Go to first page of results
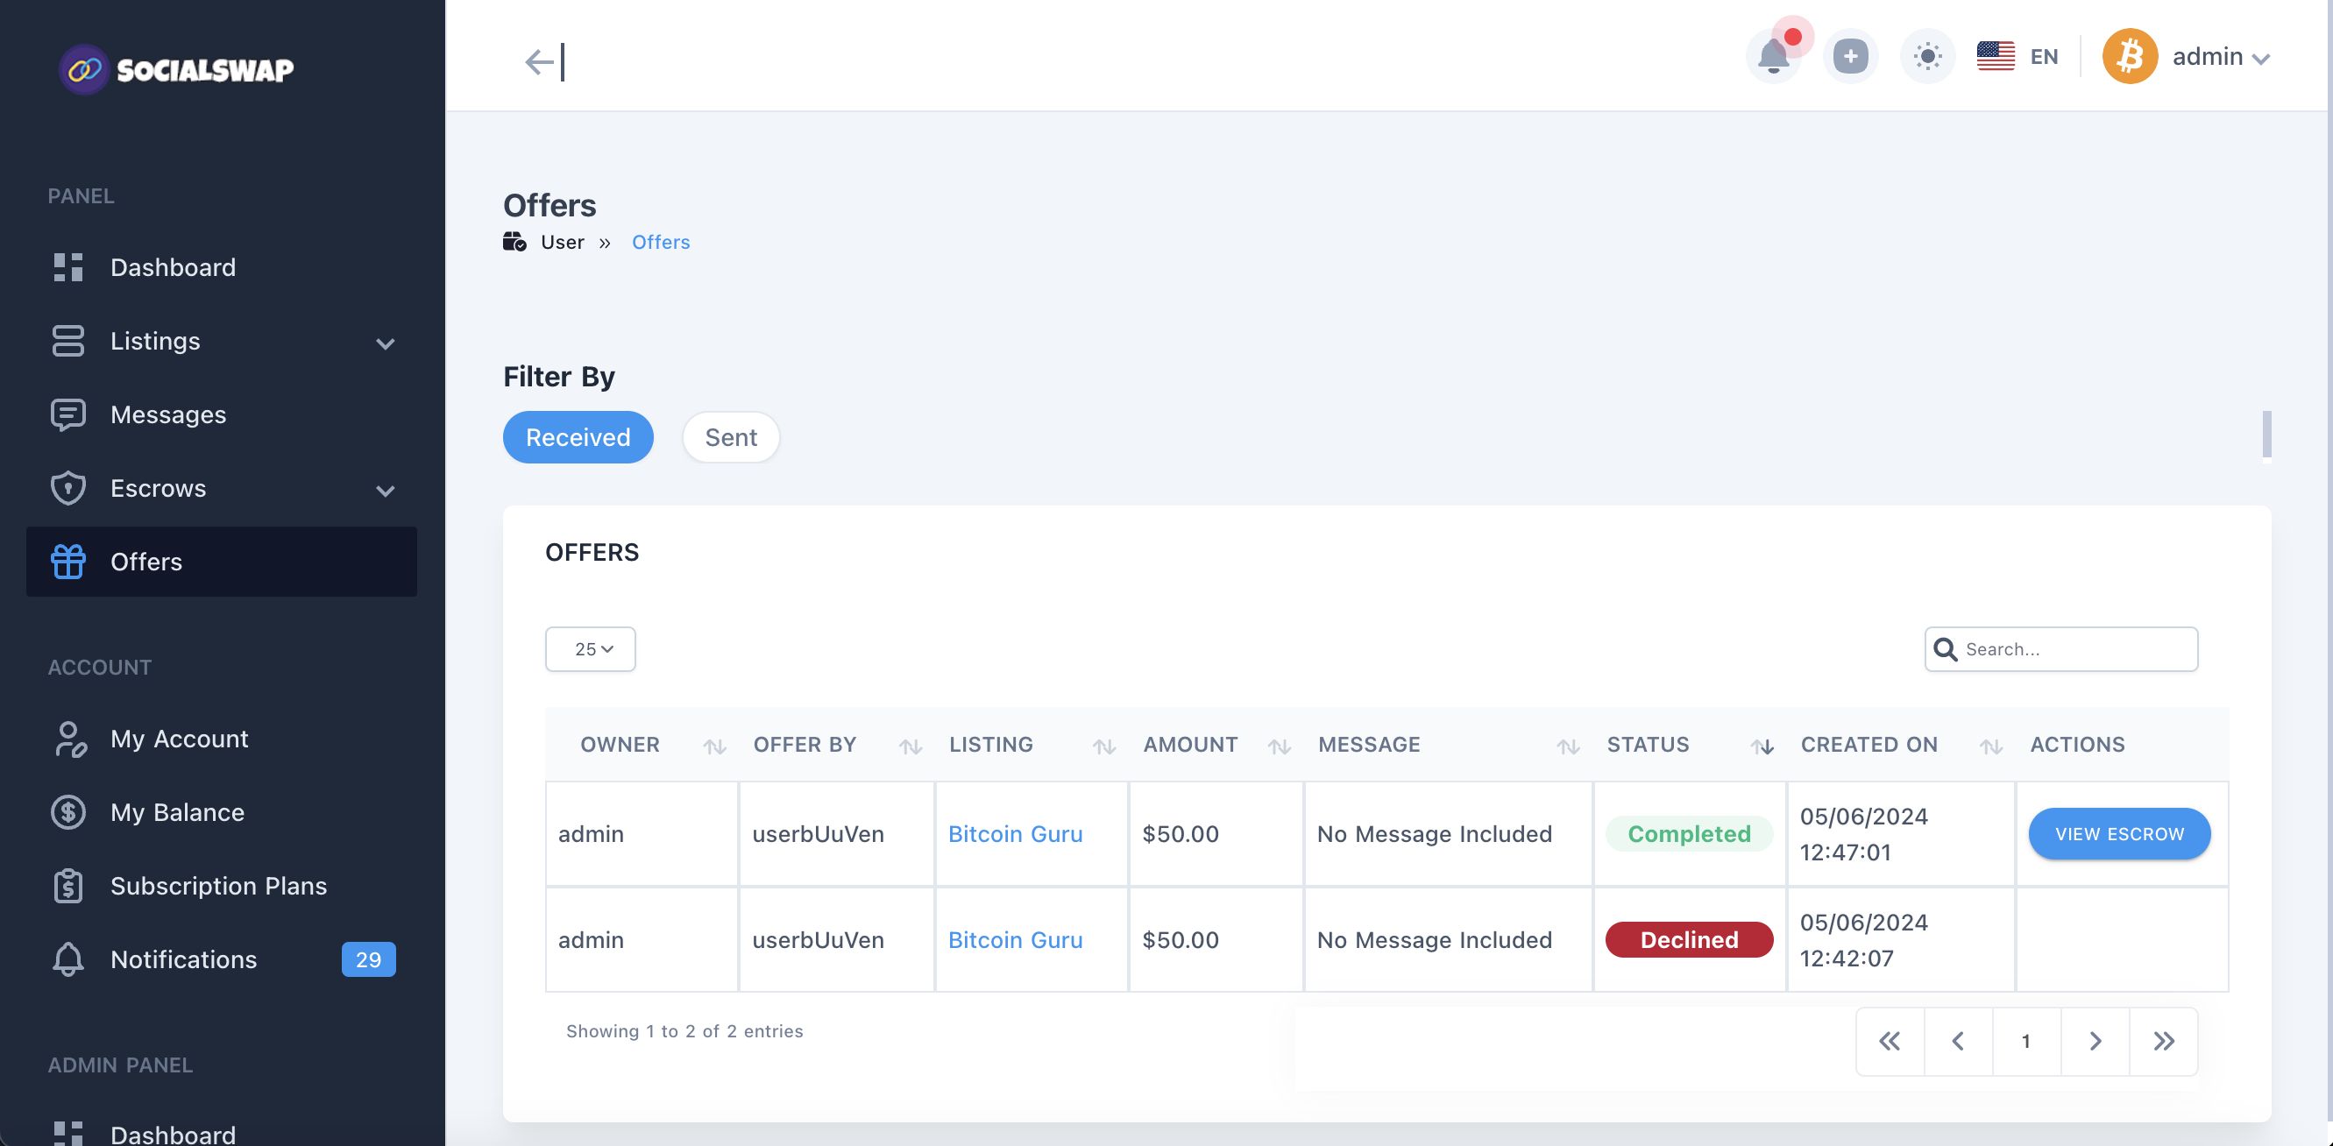The width and height of the screenshot is (2333, 1146). pos(1890,1041)
